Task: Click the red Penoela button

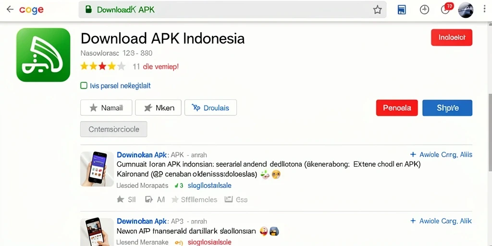Action: point(397,108)
